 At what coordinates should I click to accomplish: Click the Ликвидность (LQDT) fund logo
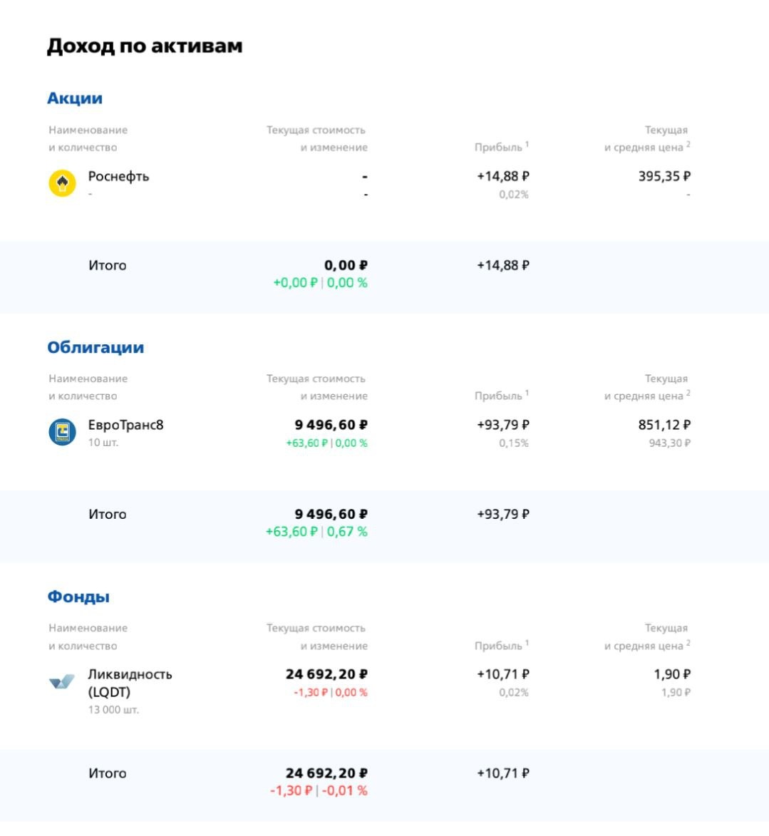click(x=62, y=682)
